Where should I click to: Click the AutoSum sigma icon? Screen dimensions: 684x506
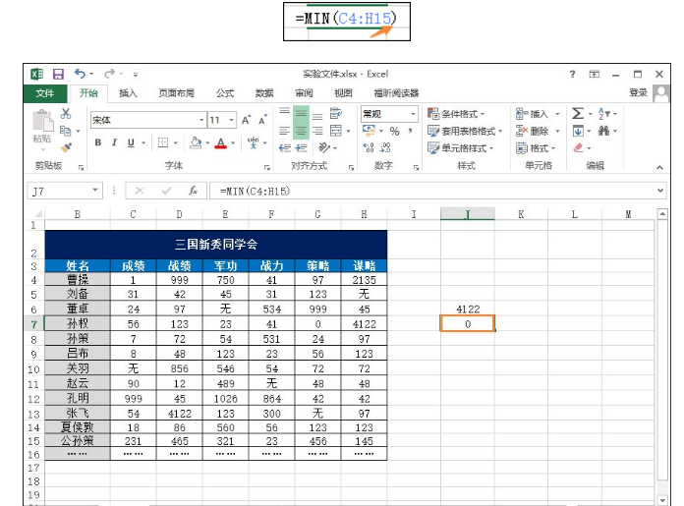coord(578,114)
